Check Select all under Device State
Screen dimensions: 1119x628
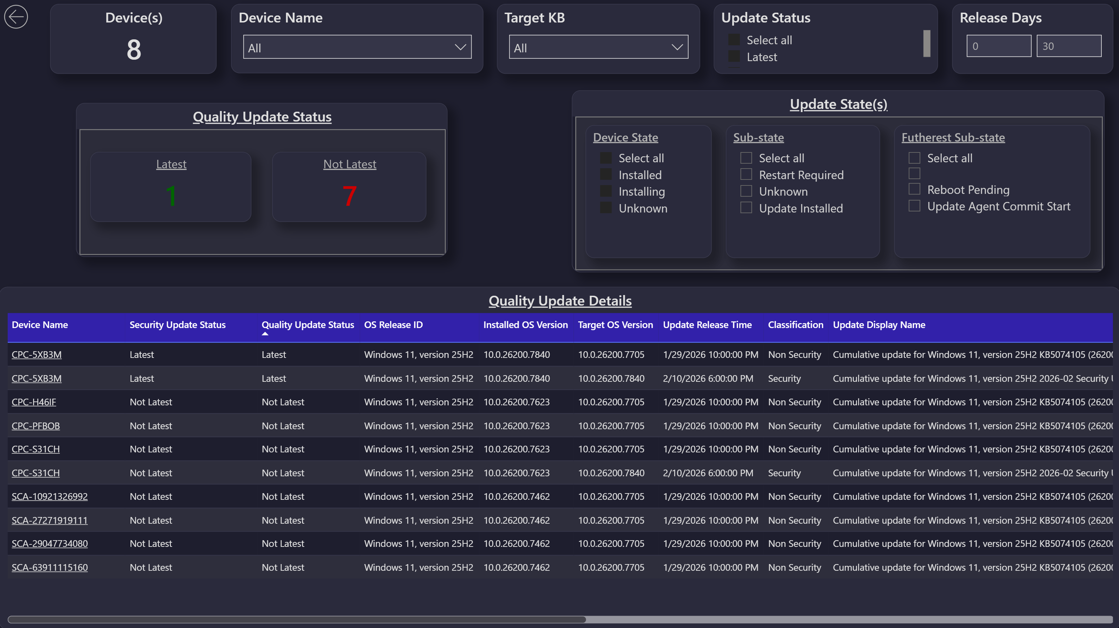click(606, 158)
